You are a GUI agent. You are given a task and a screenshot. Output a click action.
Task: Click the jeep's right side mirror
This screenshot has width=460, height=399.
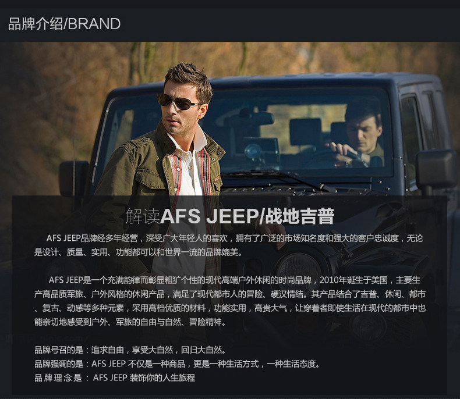click(436, 169)
